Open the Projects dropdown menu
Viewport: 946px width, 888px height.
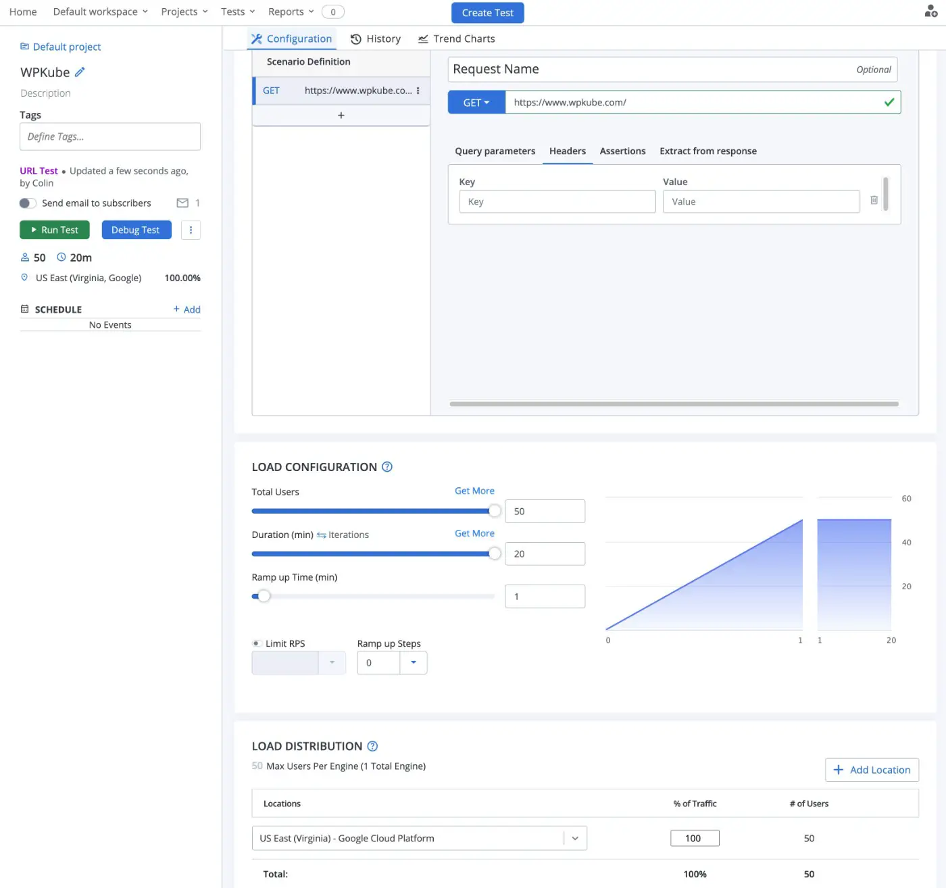[x=184, y=11]
